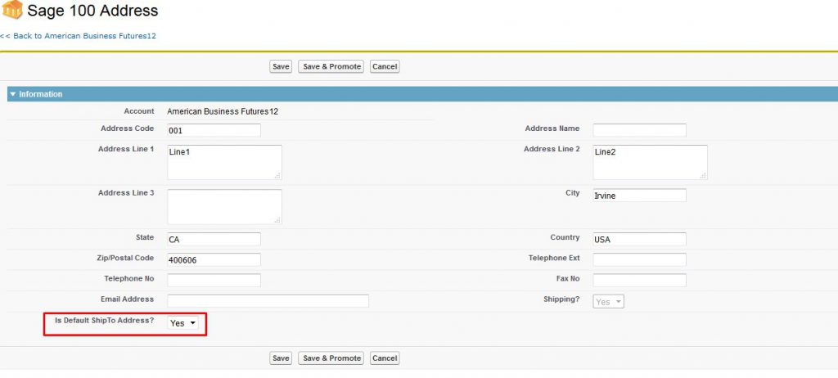
Task: Click the Email Address label
Action: [127, 299]
